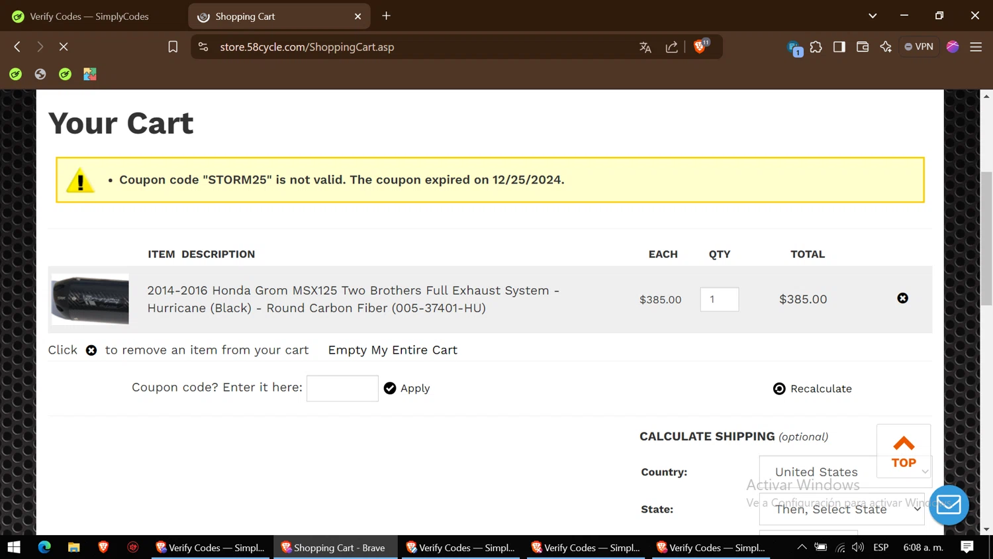Launch Microsoft Edge from the taskbar
This screenshot has height=559, width=993.
click(44, 547)
